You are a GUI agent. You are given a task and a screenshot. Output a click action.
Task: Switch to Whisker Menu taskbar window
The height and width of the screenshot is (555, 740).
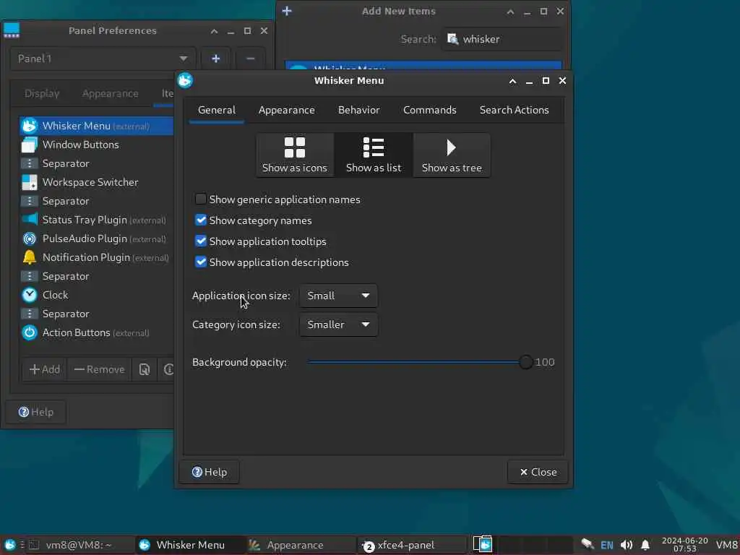coord(190,545)
